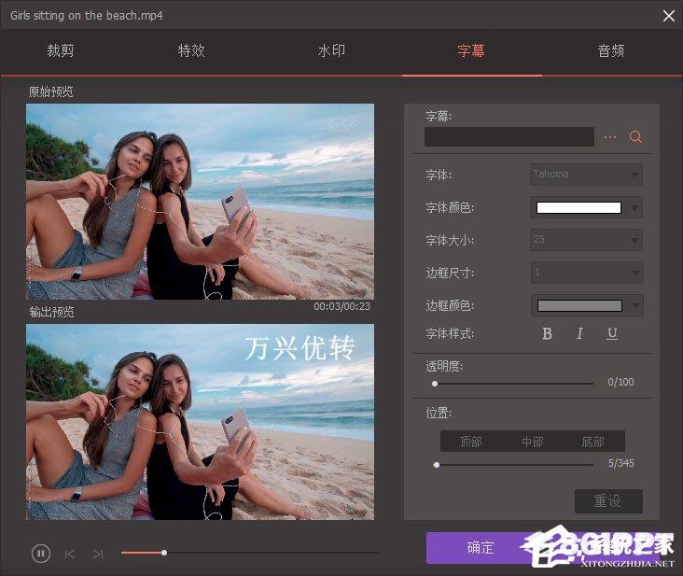Close the subtitle editing dialog

pyautogui.click(x=669, y=16)
